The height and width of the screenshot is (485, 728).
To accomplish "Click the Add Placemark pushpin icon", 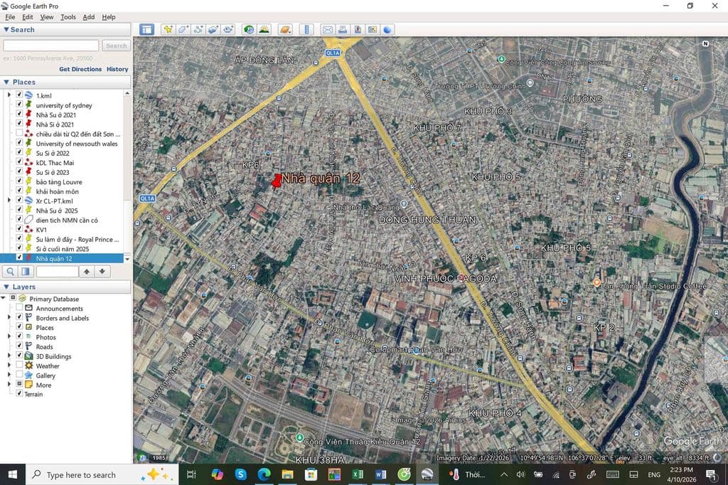I will (168, 30).
